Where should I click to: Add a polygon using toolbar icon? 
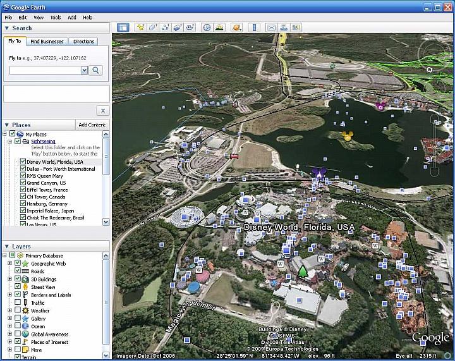point(153,28)
